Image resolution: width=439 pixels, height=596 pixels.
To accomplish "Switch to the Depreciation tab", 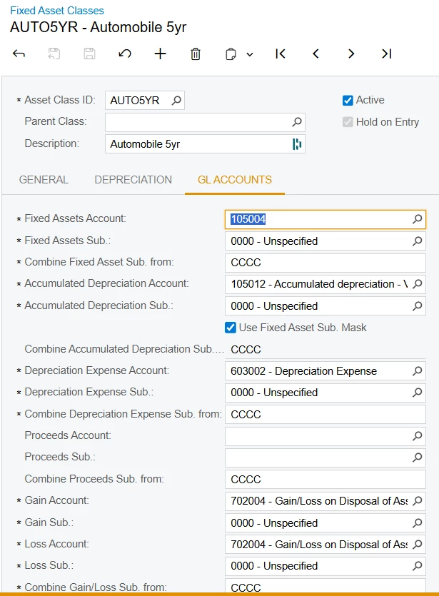I will click(133, 180).
